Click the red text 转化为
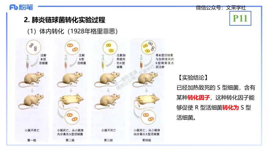The image size is (267, 150). pyautogui.click(x=231, y=108)
